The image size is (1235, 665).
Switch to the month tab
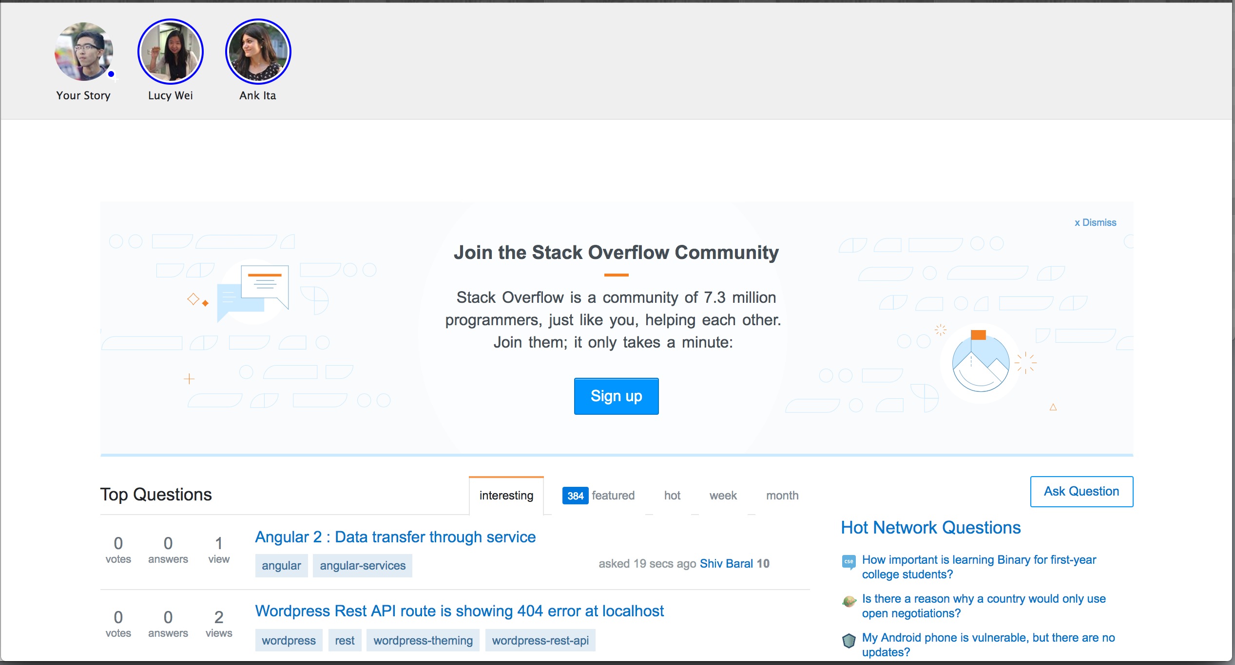(782, 496)
